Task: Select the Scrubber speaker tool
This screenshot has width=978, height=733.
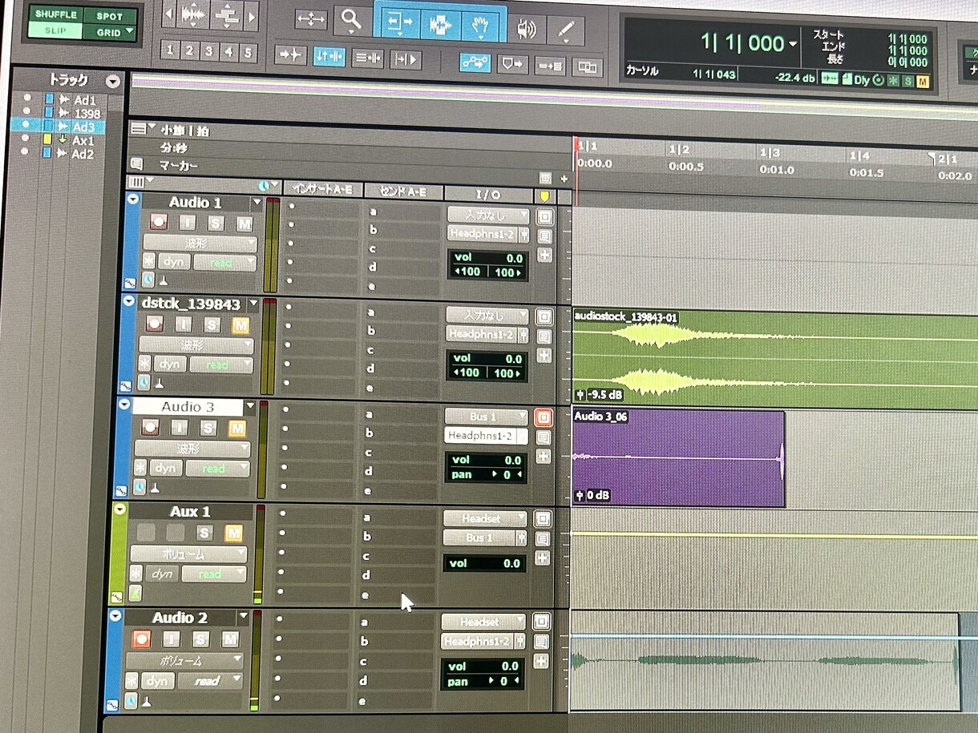Action: [526, 30]
